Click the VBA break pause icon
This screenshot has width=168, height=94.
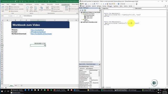[103, 4]
